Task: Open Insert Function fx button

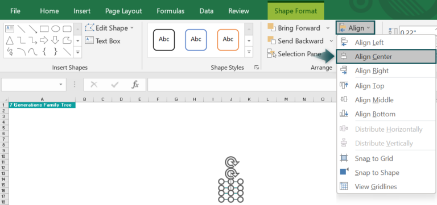Action: click(135, 85)
